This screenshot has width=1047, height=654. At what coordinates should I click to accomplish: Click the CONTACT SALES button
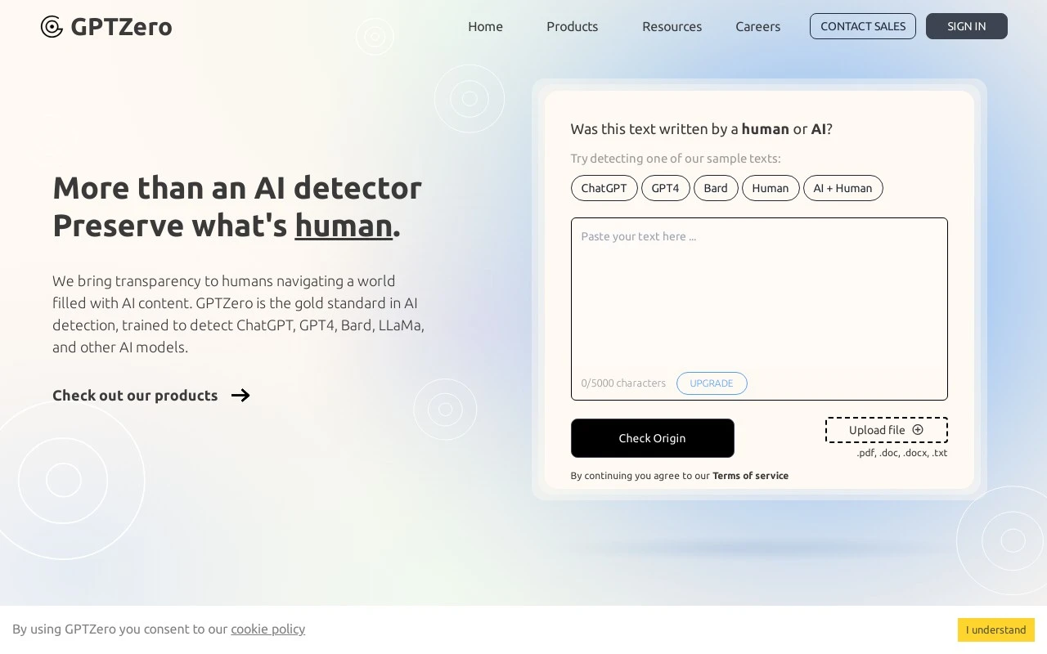(x=863, y=26)
